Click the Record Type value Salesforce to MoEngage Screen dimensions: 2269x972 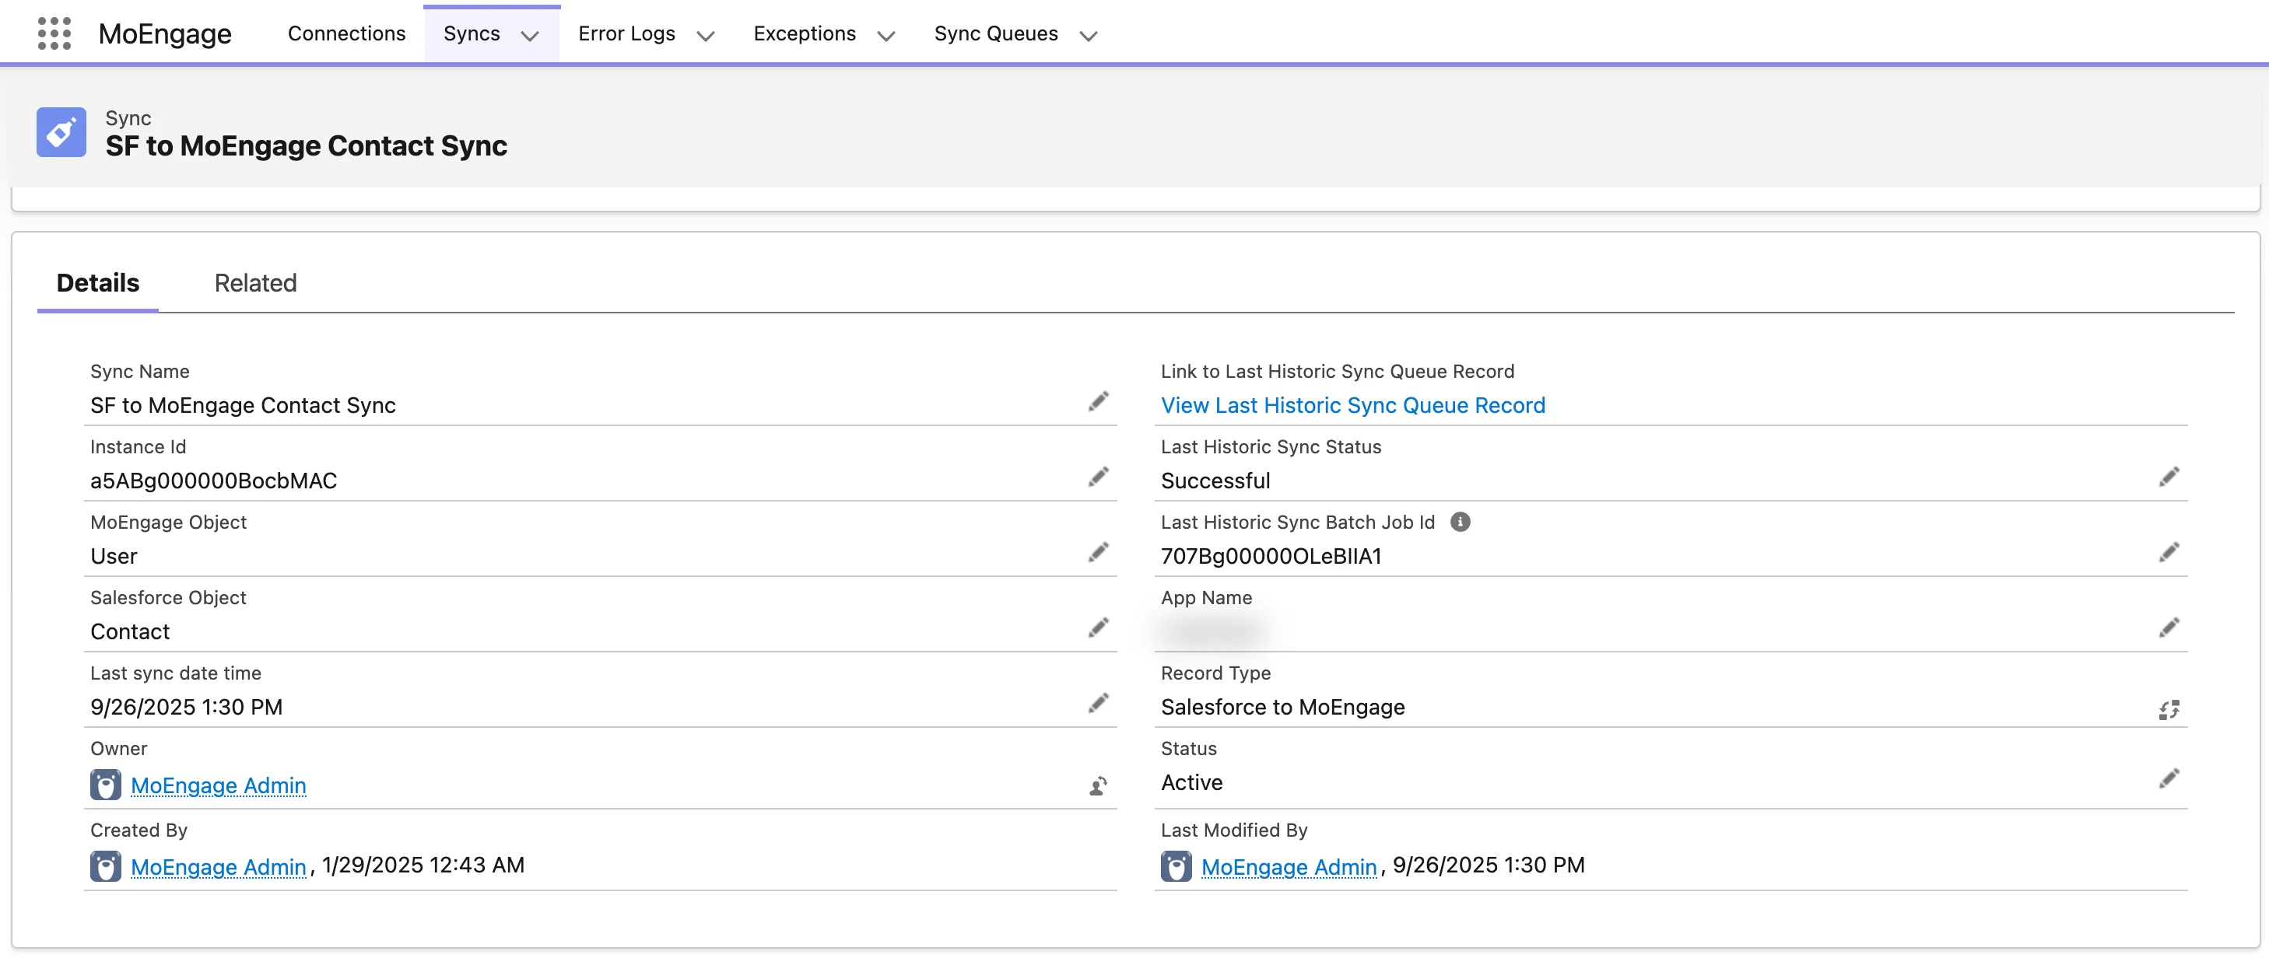(x=1282, y=707)
